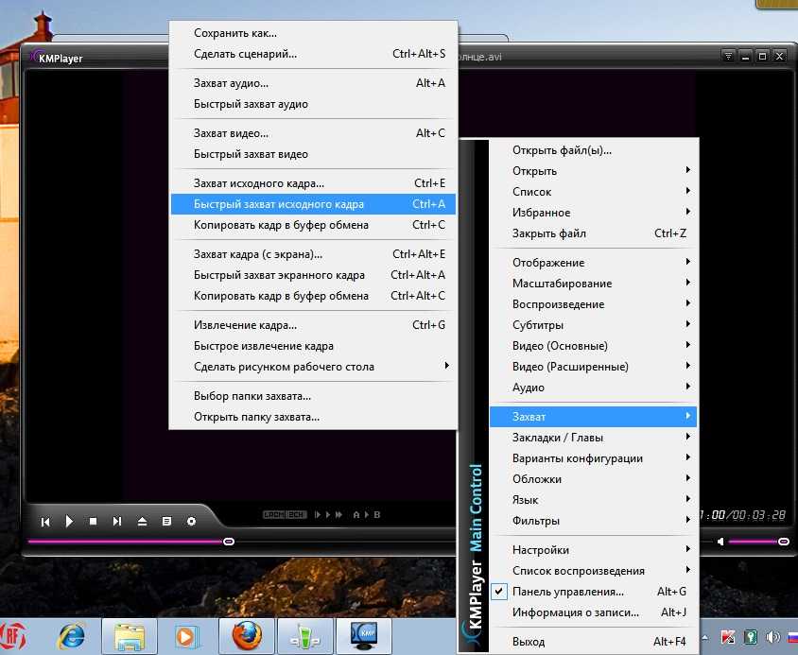The image size is (798, 655).
Task: Expand the Настройки submenu
Action: (x=594, y=550)
